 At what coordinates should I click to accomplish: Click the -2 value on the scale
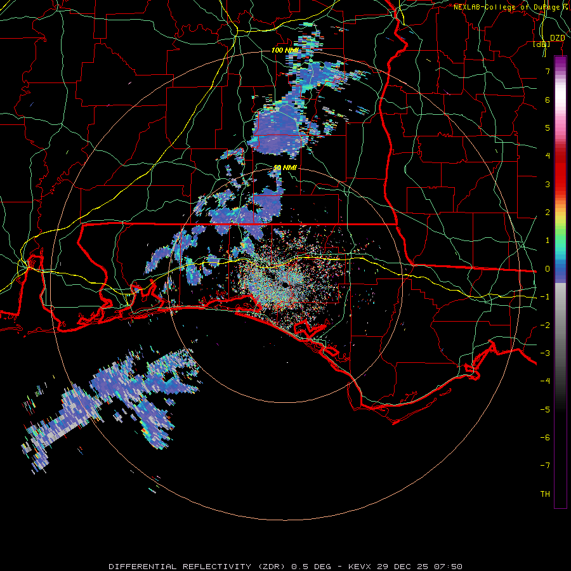pos(545,325)
